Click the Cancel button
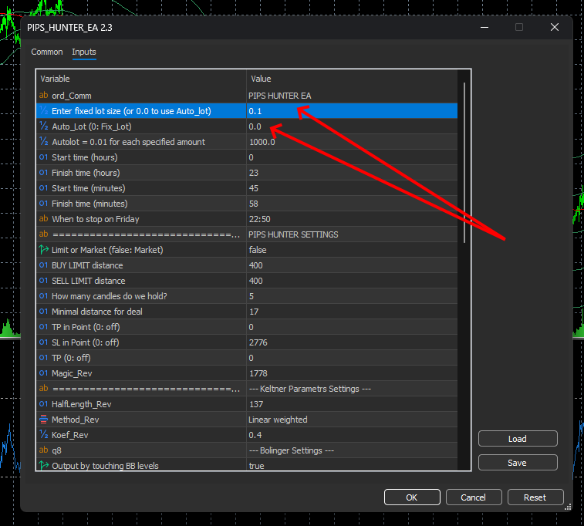 474,497
